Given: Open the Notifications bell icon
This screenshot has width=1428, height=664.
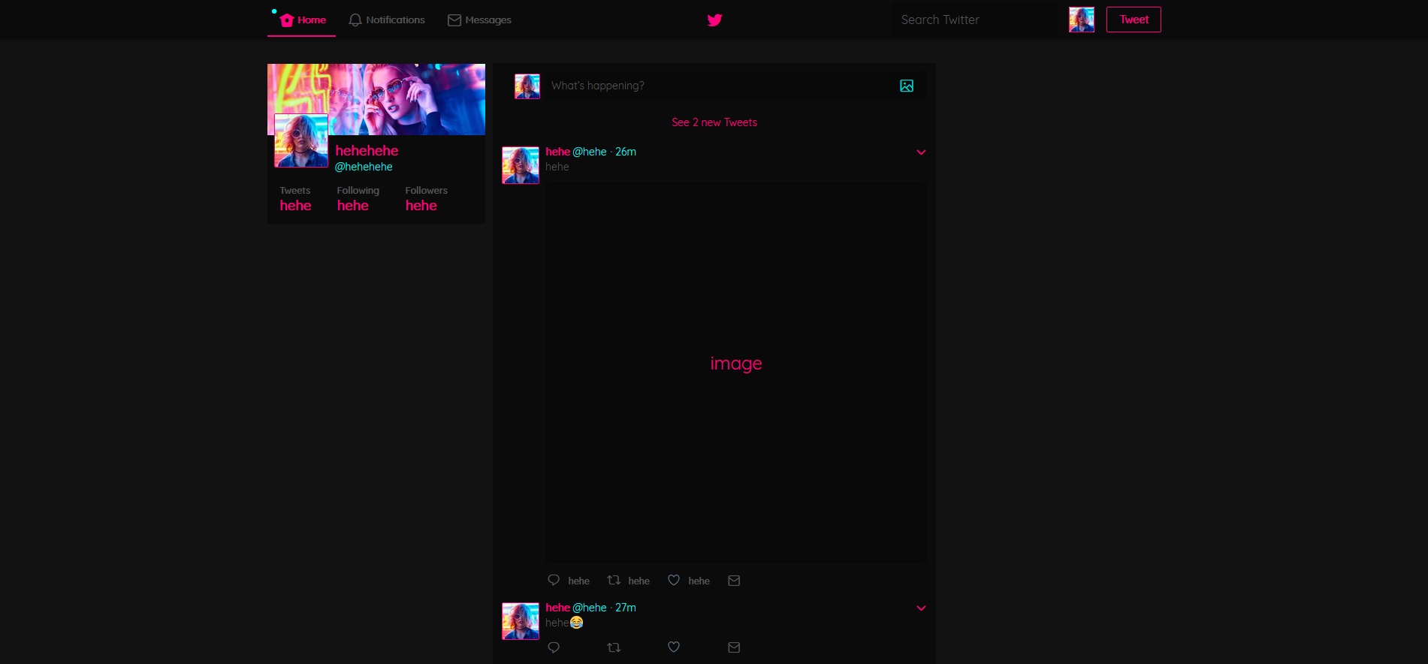Looking at the screenshot, I should 355,20.
